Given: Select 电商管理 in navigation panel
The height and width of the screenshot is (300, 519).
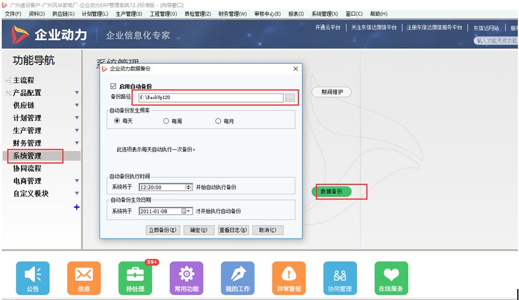Looking at the screenshot, I should (x=27, y=180).
